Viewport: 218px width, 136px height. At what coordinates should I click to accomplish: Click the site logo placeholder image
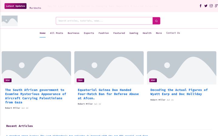(x=10, y=21)
